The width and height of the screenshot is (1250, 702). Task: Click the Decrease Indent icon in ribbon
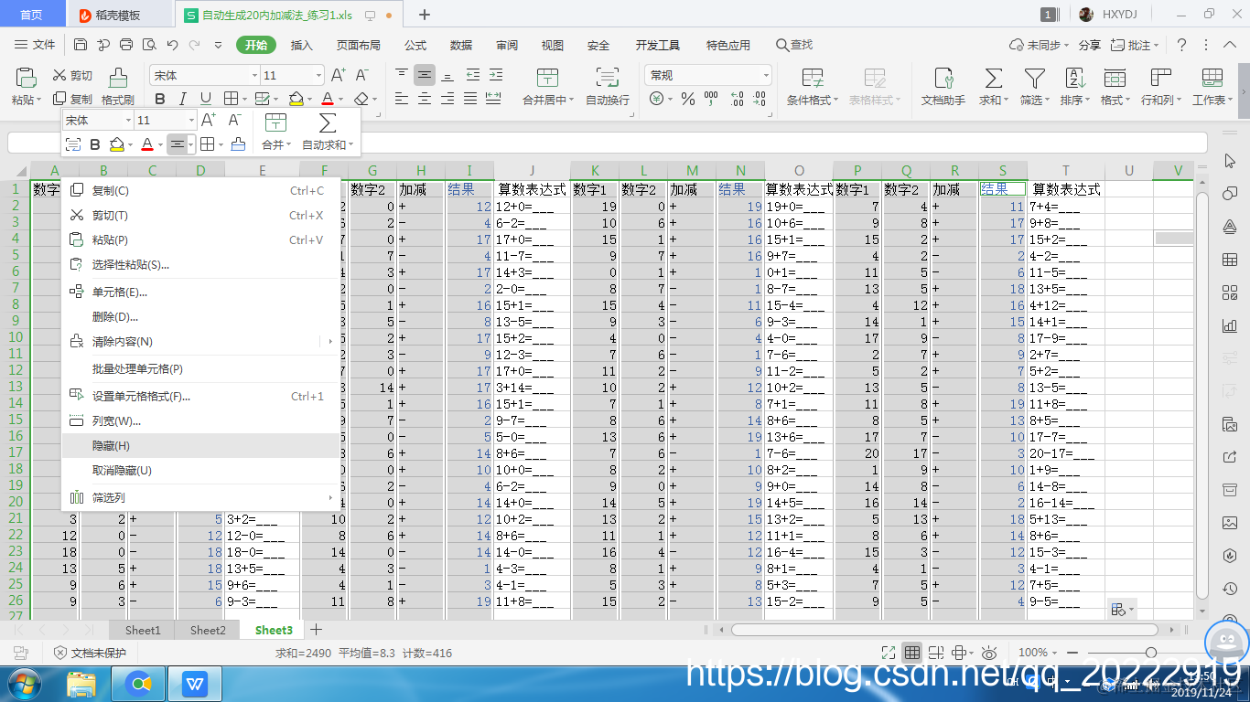473,75
